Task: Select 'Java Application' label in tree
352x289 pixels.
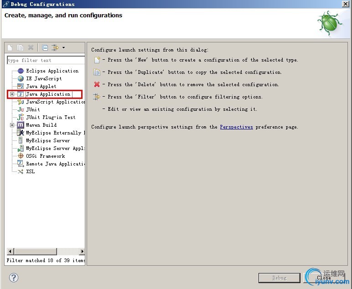Action: click(48, 94)
